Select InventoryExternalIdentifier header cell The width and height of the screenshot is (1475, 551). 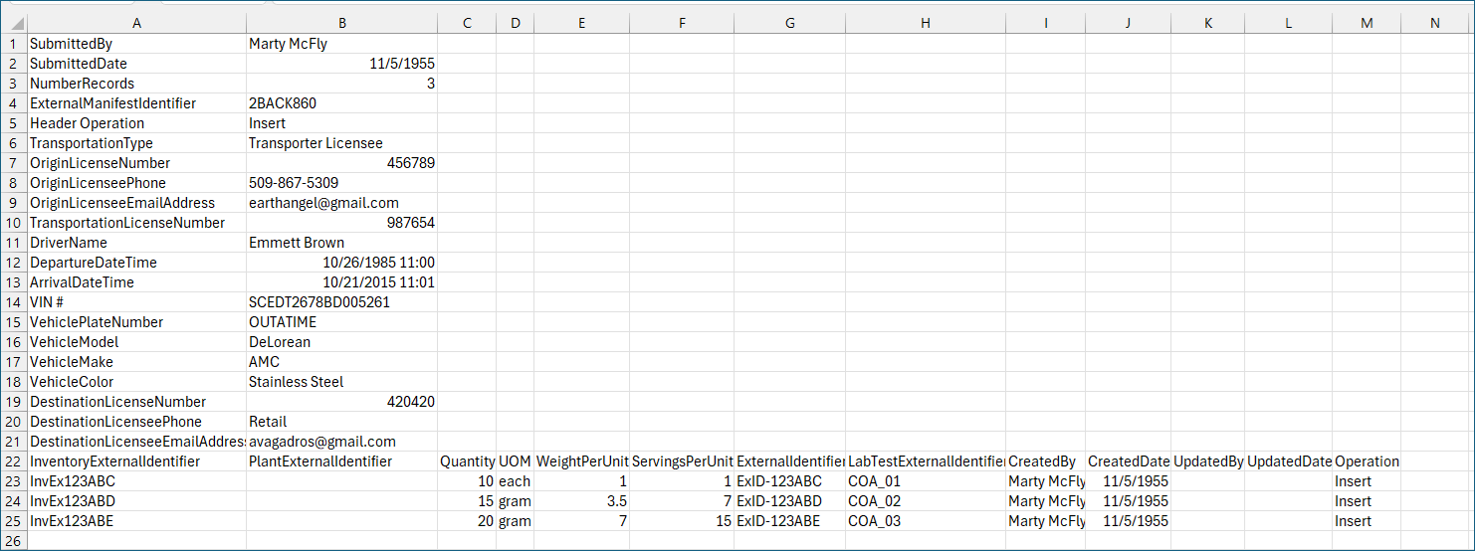(136, 461)
